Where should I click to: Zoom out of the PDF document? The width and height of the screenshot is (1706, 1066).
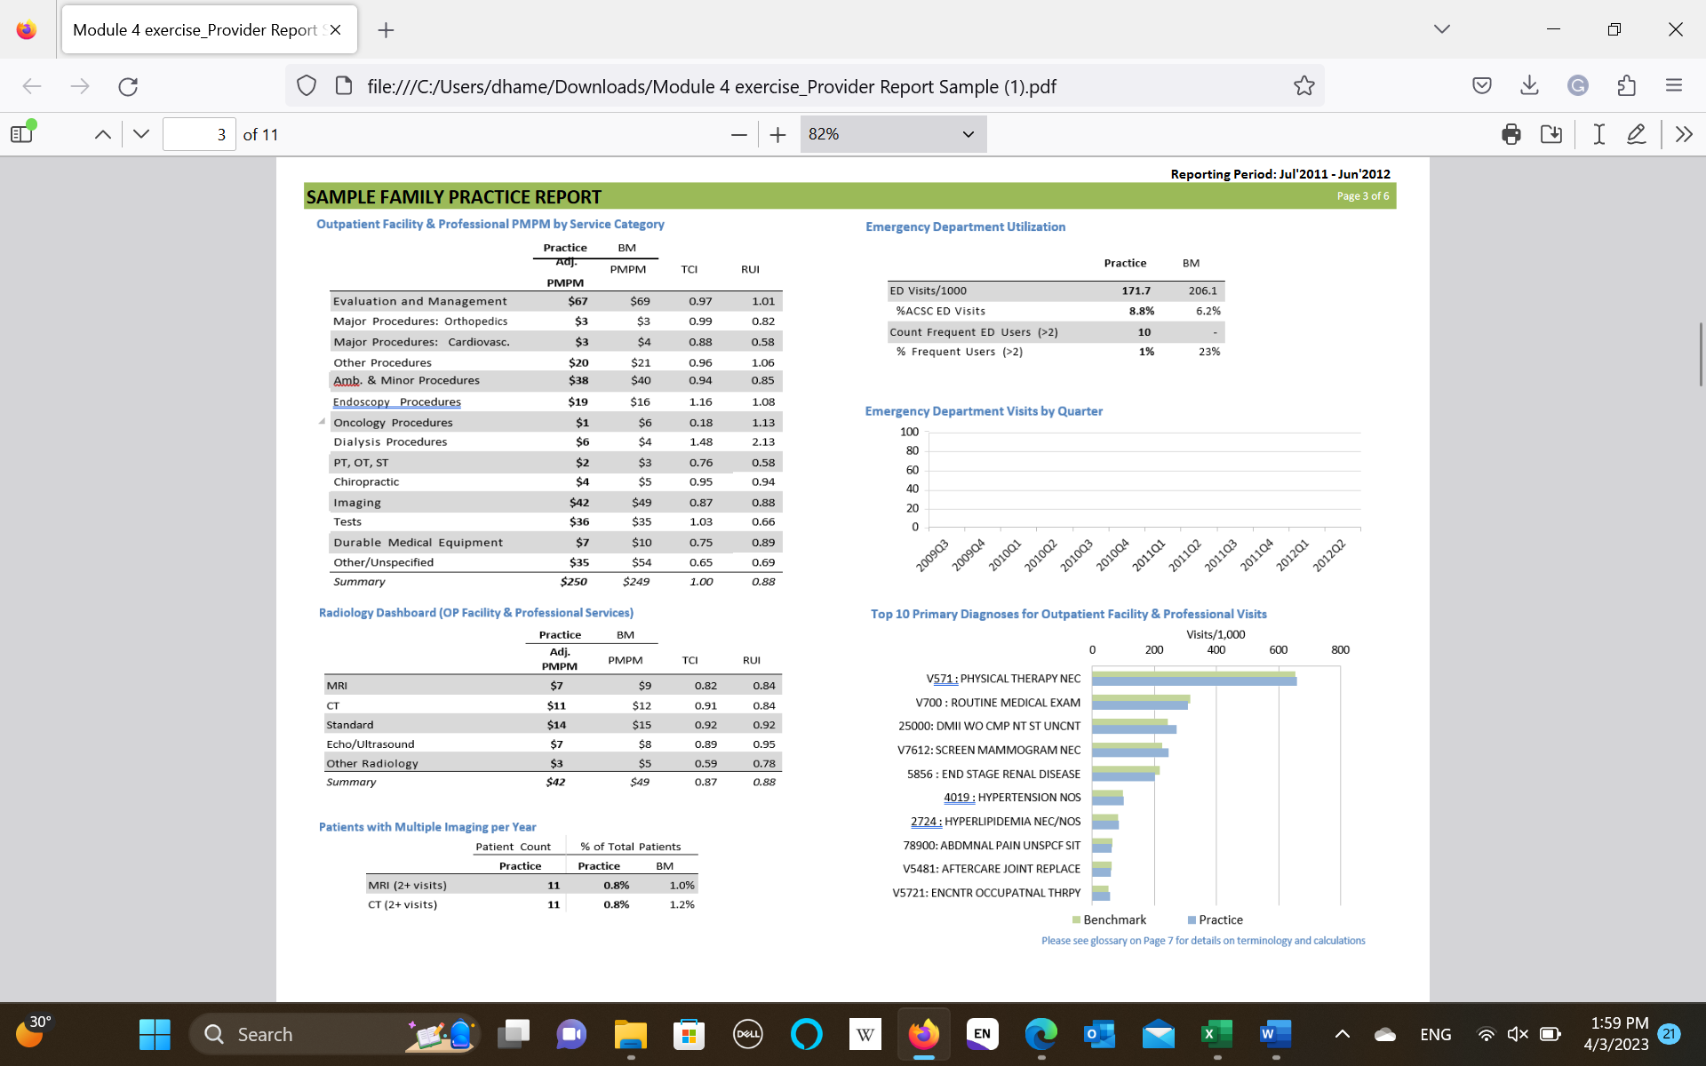coord(738,134)
